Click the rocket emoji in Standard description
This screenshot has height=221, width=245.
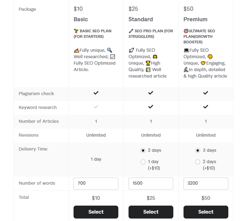click(131, 50)
